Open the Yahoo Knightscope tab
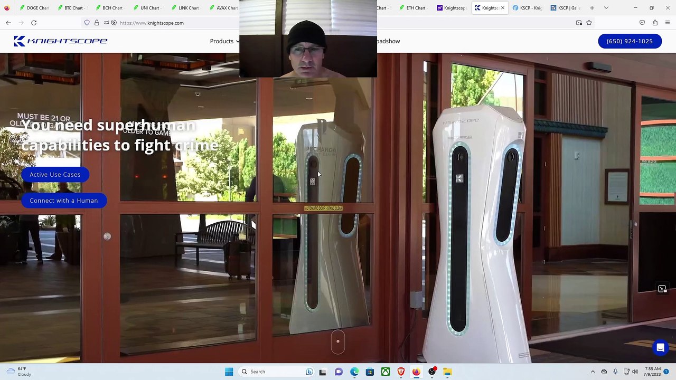Viewport: 676px width, 380px height. click(452, 8)
